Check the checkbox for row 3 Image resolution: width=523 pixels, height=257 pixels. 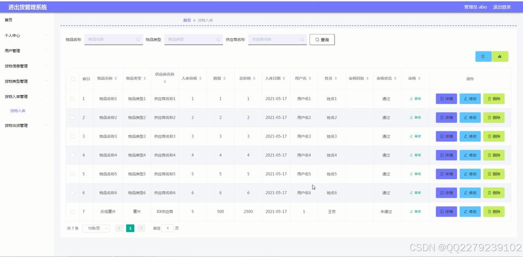point(73,136)
